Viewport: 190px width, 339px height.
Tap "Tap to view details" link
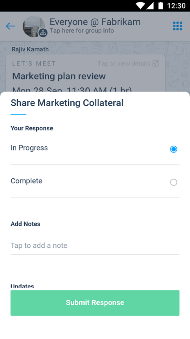[124, 64]
